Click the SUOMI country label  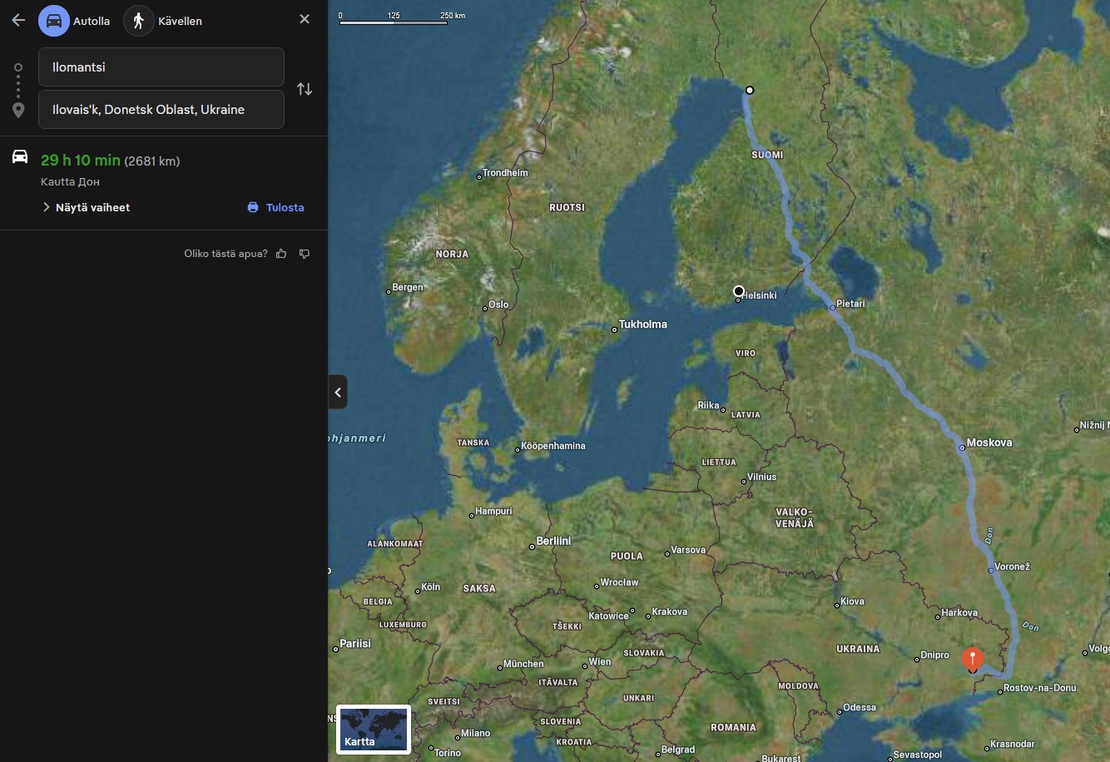pyautogui.click(x=767, y=155)
